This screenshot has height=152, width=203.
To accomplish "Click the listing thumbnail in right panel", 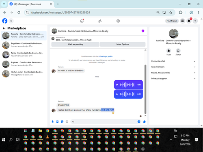I will click(173, 34).
